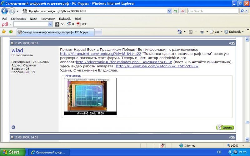250x156 pixels.
Task: Open the Favorites Center star icon
Action: (4, 32)
